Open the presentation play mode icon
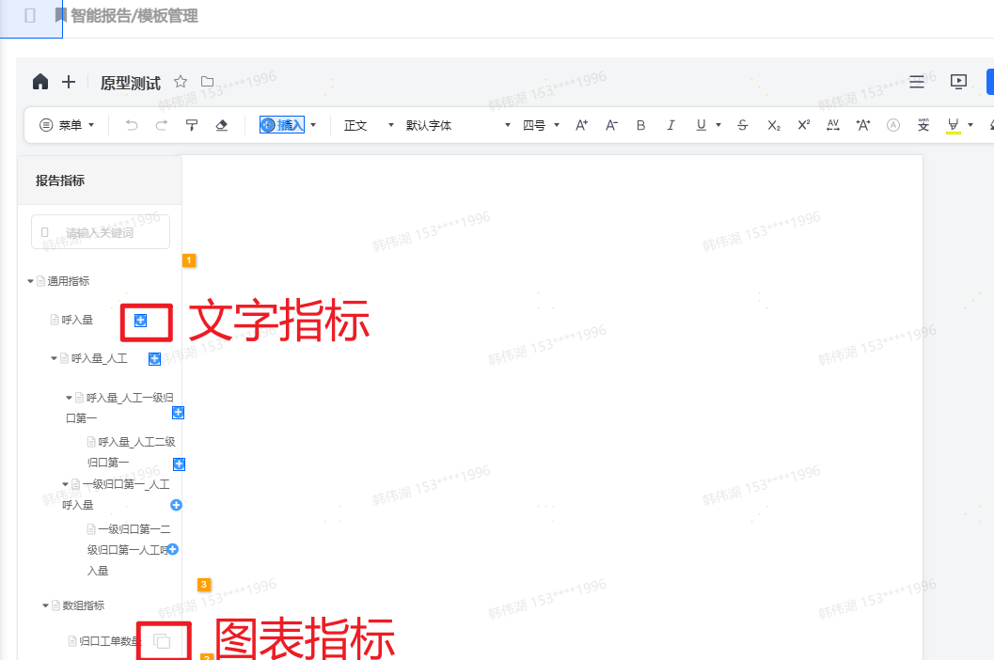The image size is (994, 660). [x=958, y=82]
